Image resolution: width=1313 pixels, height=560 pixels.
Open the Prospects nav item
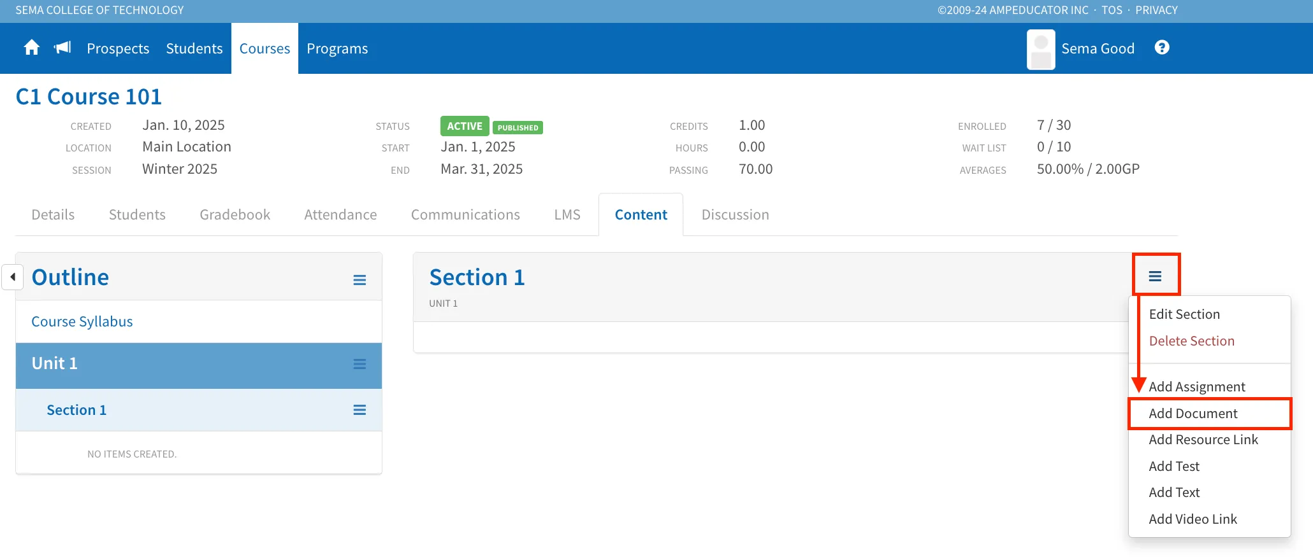[118, 48]
